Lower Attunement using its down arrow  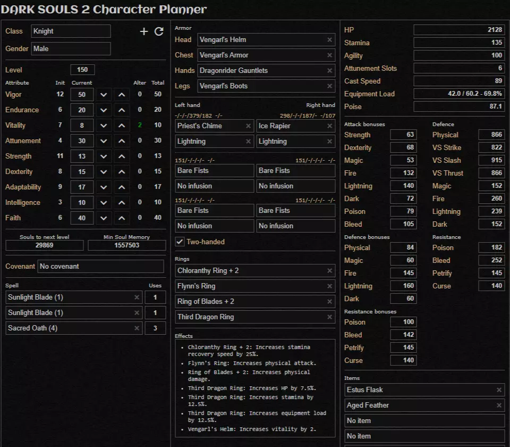(104, 140)
